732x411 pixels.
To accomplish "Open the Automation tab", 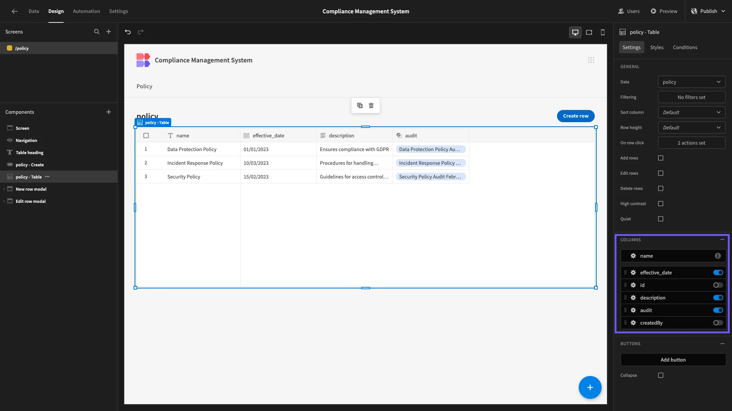I will [x=87, y=11].
